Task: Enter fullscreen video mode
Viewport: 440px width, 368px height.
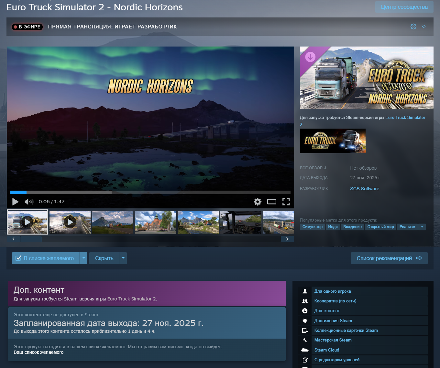Action: click(x=286, y=202)
